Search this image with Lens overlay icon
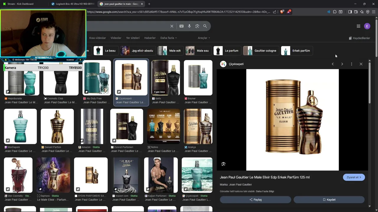The width and height of the screenshot is (378, 212). pos(223,164)
